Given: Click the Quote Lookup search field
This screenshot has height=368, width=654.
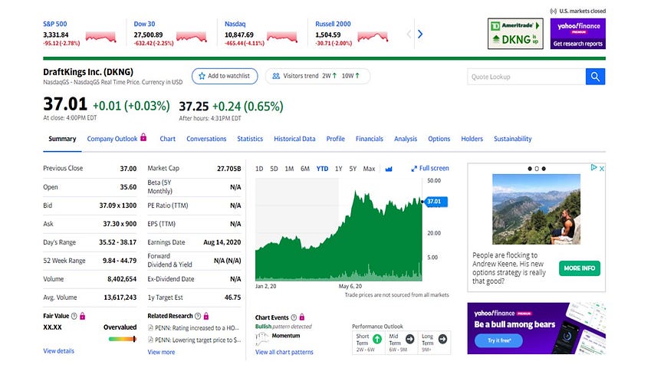Looking at the screenshot, I should tap(527, 77).
